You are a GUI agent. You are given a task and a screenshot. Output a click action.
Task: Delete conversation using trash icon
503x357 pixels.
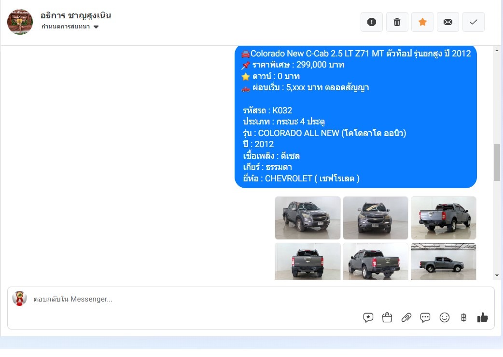397,22
